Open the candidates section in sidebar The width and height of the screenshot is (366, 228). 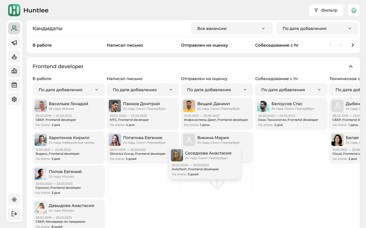pos(14,28)
